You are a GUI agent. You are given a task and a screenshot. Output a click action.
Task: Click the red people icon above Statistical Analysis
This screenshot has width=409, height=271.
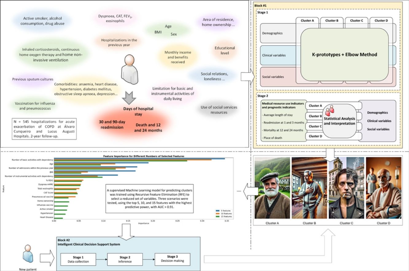tap(329, 110)
